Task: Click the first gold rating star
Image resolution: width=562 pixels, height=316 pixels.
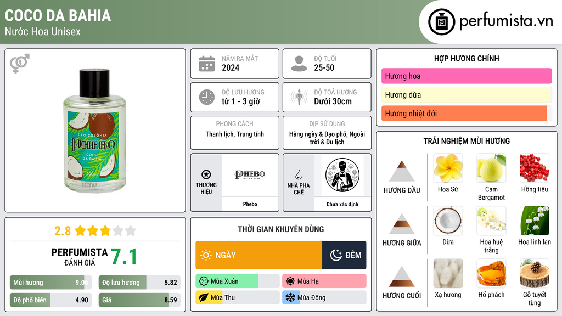Action: click(80, 230)
